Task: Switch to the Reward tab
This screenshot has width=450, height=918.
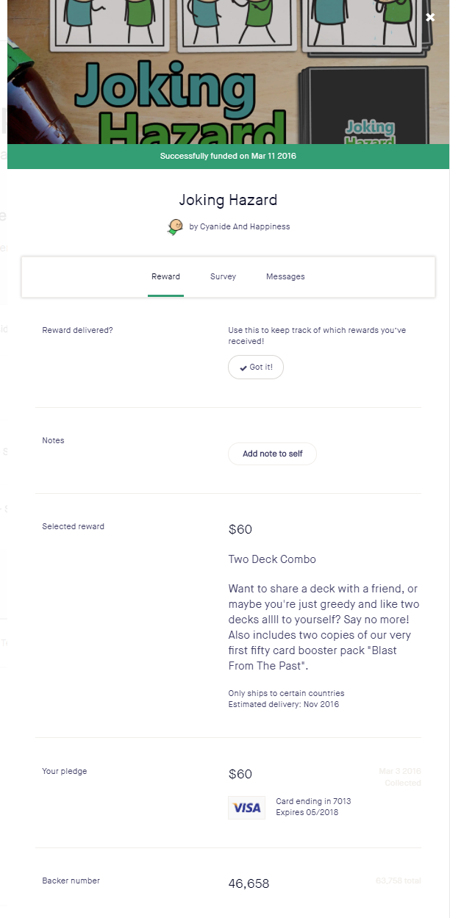Action: 165,277
